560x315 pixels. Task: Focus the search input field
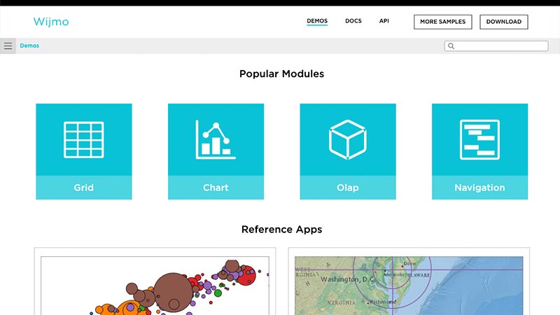click(x=496, y=45)
